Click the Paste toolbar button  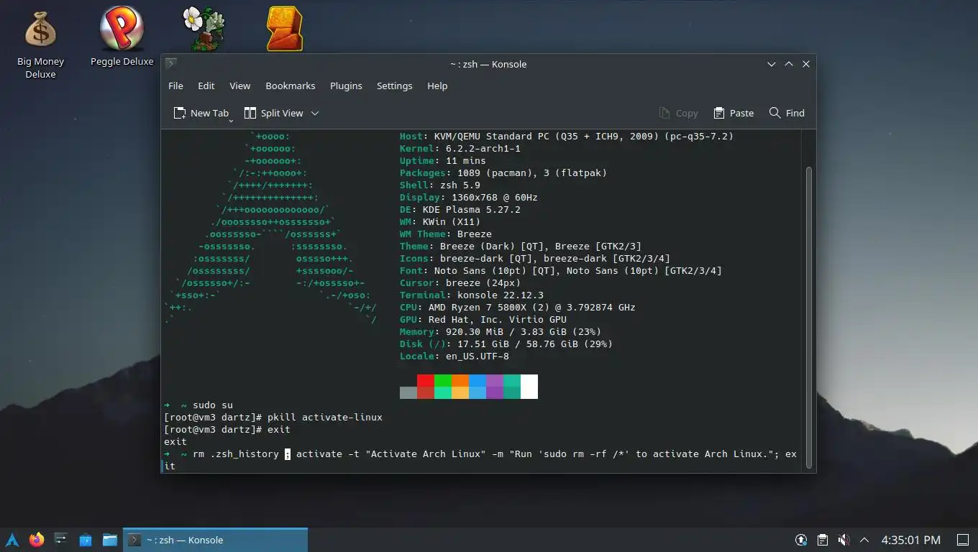pyautogui.click(x=733, y=113)
